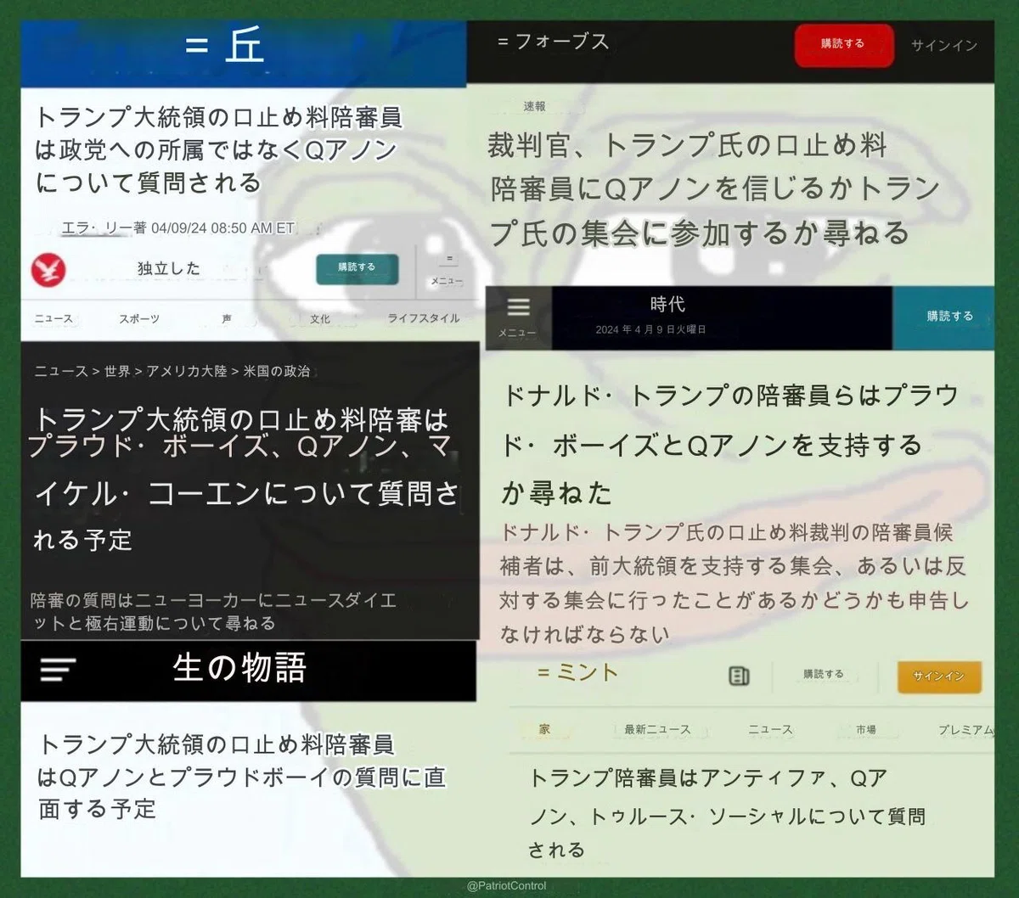Select the プレミアム tab in ミント navigation
The image size is (1019, 898).
pos(965,729)
